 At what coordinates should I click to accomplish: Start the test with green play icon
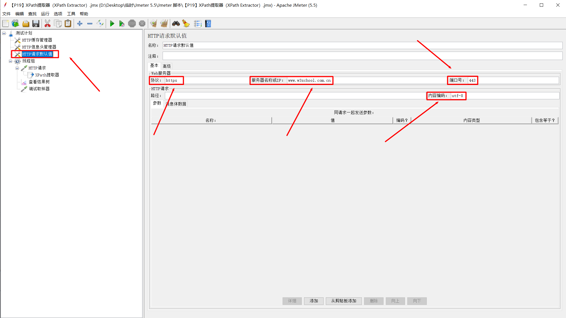click(x=112, y=23)
